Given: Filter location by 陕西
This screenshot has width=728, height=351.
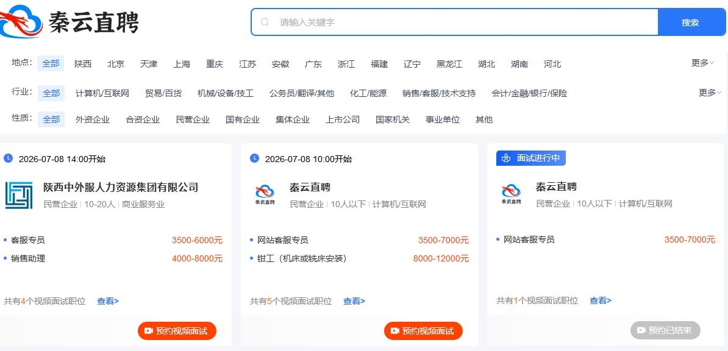Looking at the screenshot, I should [x=83, y=64].
